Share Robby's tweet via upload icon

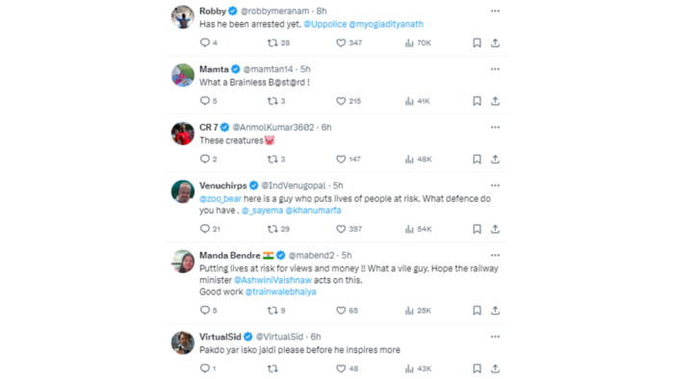495,42
